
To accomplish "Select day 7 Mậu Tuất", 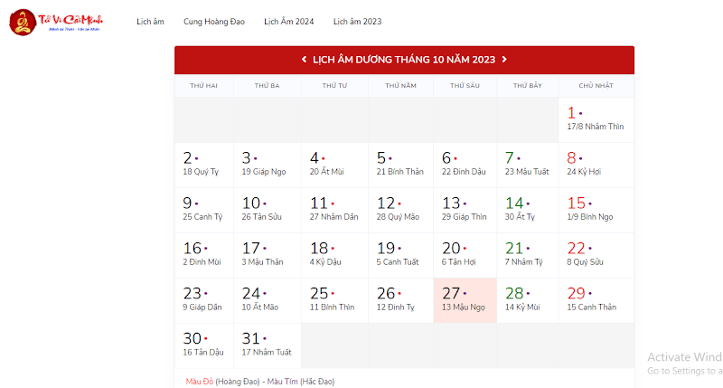I will [528, 165].
